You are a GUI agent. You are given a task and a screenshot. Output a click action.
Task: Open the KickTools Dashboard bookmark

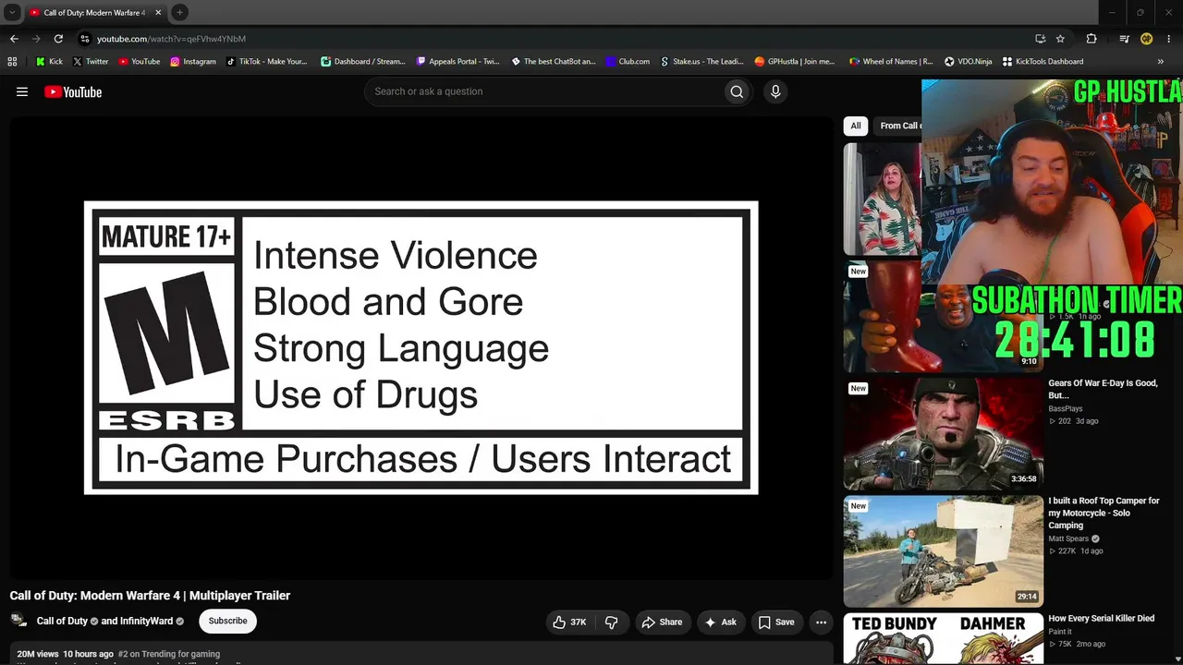point(1042,62)
